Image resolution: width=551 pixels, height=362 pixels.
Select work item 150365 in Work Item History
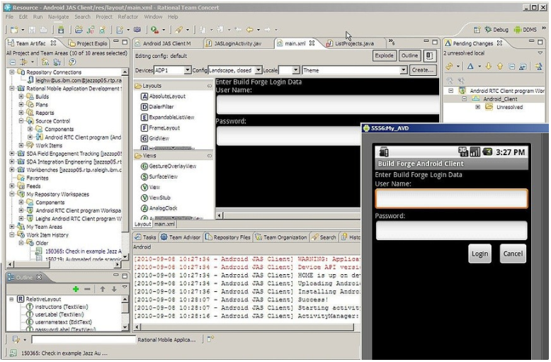pyautogui.click(x=79, y=251)
